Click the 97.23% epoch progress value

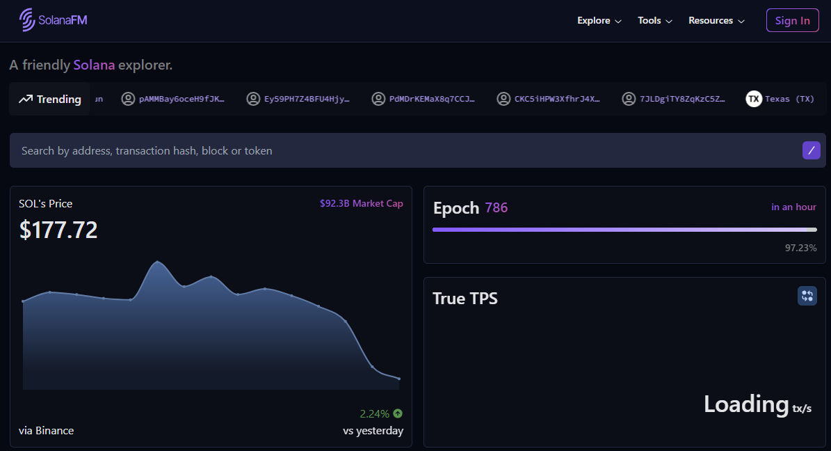(x=801, y=248)
